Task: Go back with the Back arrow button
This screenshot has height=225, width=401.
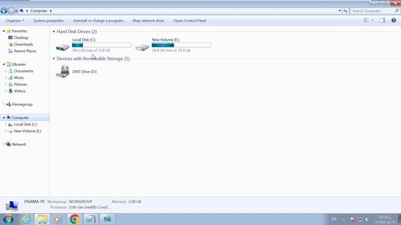Action: coord(4,11)
